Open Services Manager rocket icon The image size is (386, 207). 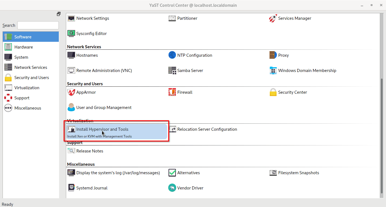coord(273,18)
